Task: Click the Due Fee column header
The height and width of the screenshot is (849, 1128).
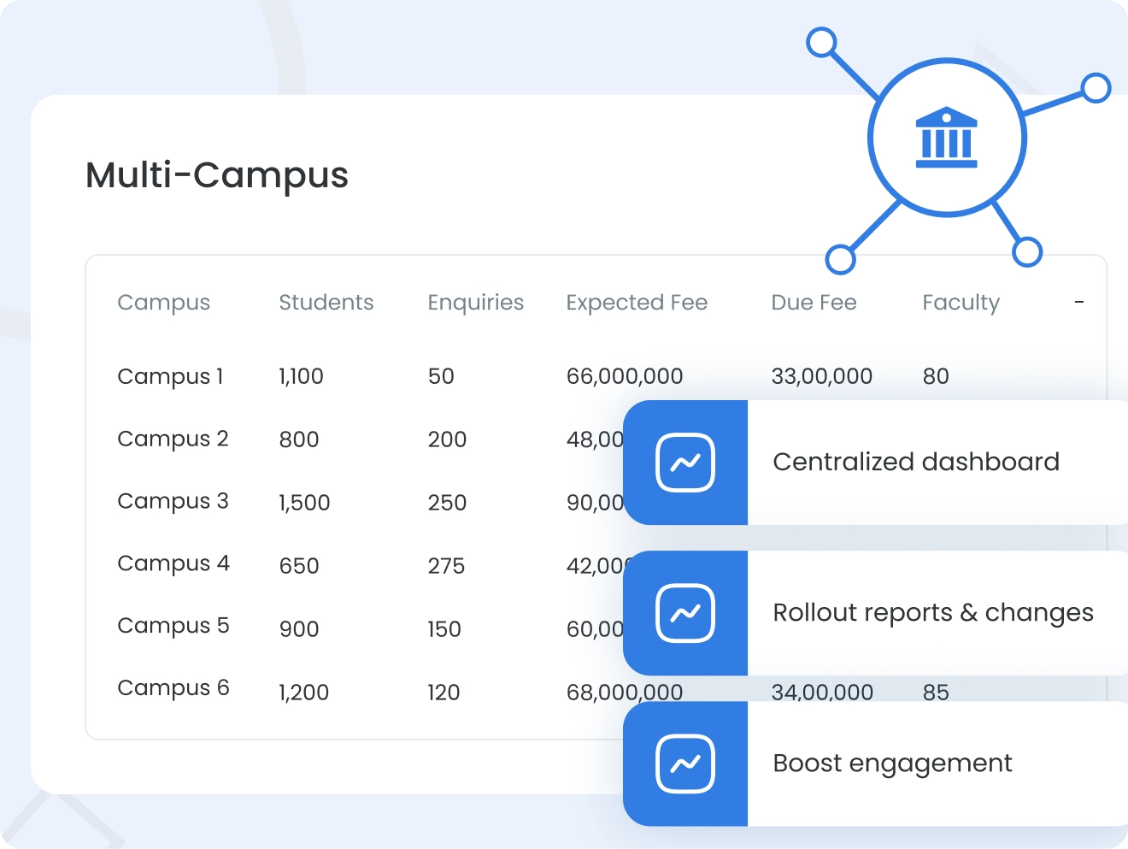Action: point(814,303)
